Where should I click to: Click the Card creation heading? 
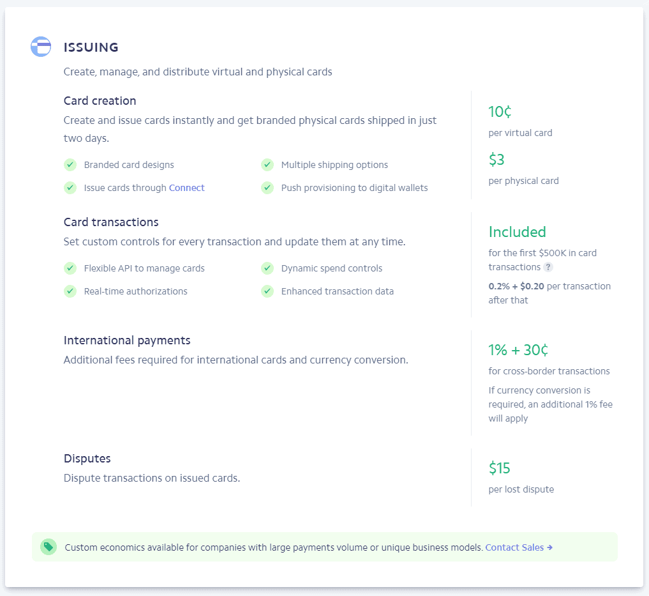point(100,101)
